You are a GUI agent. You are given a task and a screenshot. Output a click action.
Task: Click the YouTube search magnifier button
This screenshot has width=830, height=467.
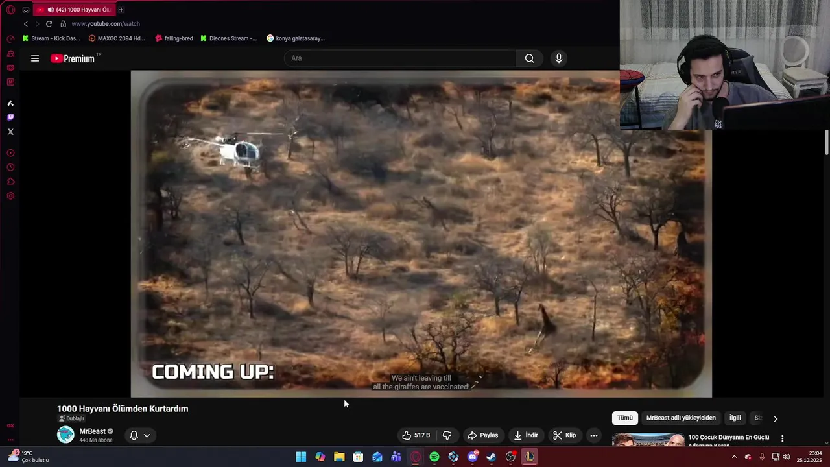click(530, 58)
